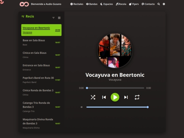Select Base en Sala Biaus recital
The height and width of the screenshot is (138, 184).
(41, 43)
